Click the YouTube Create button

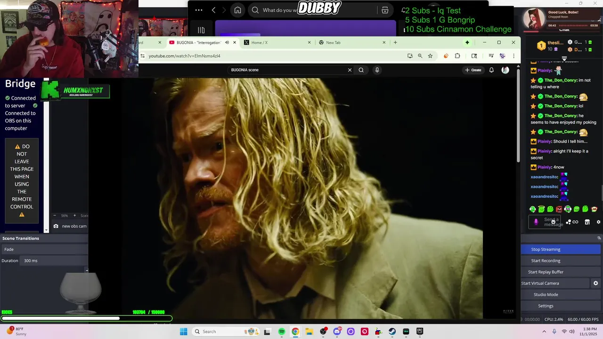(473, 70)
